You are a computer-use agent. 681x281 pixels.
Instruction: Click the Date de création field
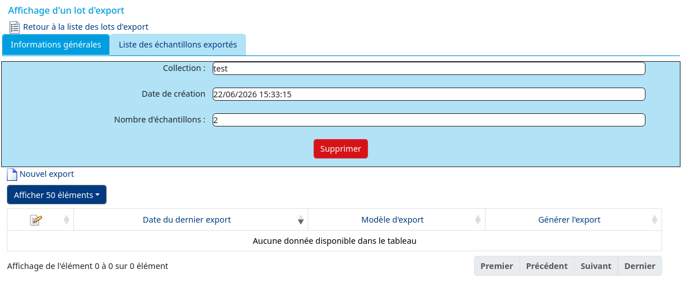point(429,94)
